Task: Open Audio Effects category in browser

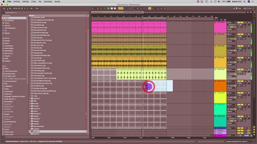Action: [x=9, y=48]
